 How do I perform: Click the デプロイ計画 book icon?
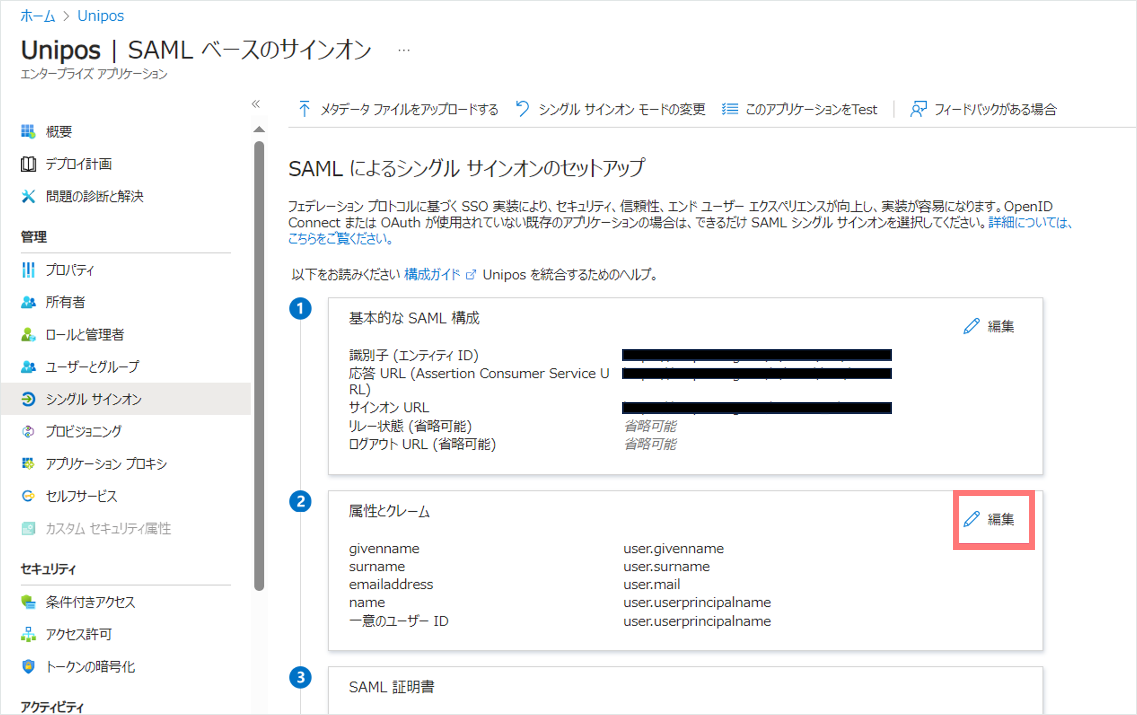[x=28, y=164]
